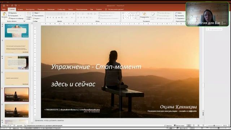Open the Вид ribbon tab
Screen dimensions: 231x130
(x=92, y=9)
